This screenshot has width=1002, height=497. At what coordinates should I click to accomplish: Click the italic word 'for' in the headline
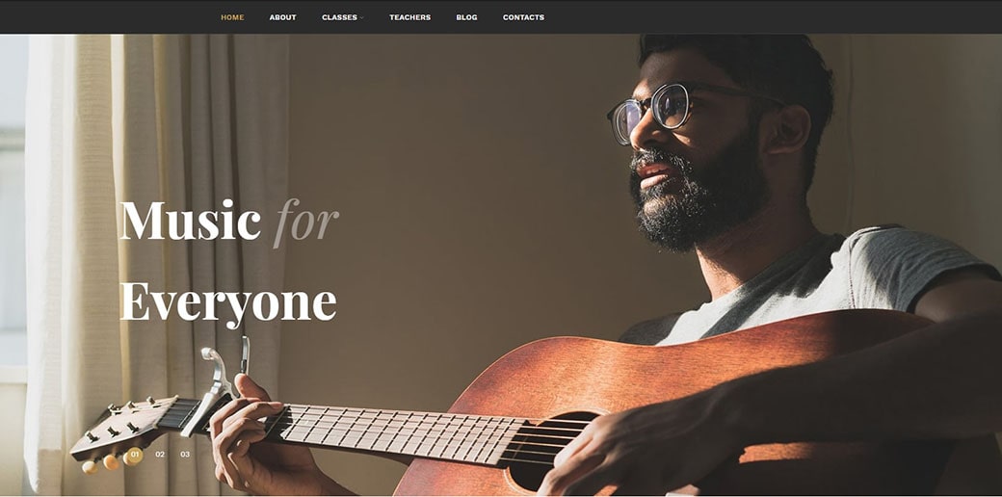click(x=306, y=222)
